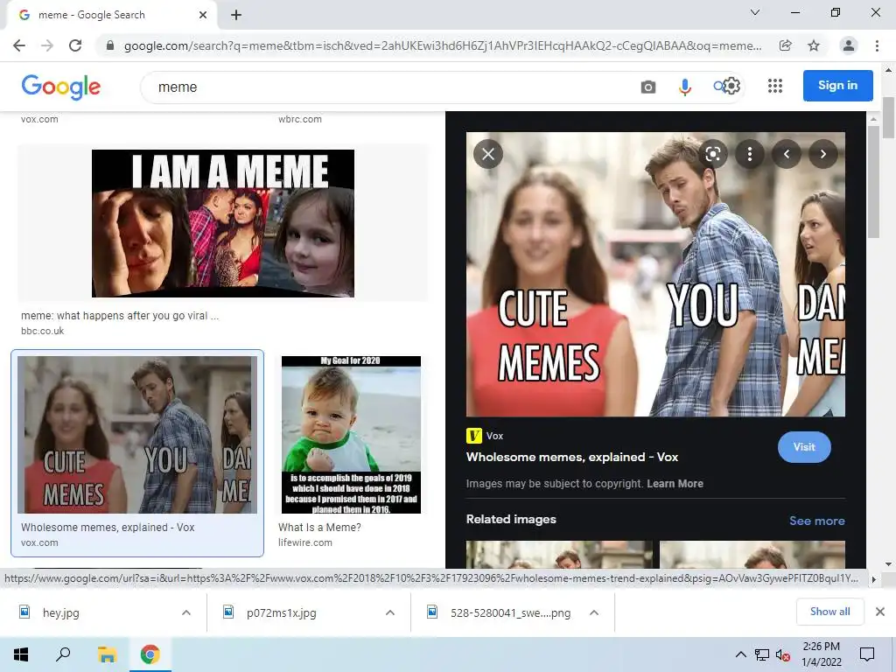Open second related image thumbnail

coord(752,554)
